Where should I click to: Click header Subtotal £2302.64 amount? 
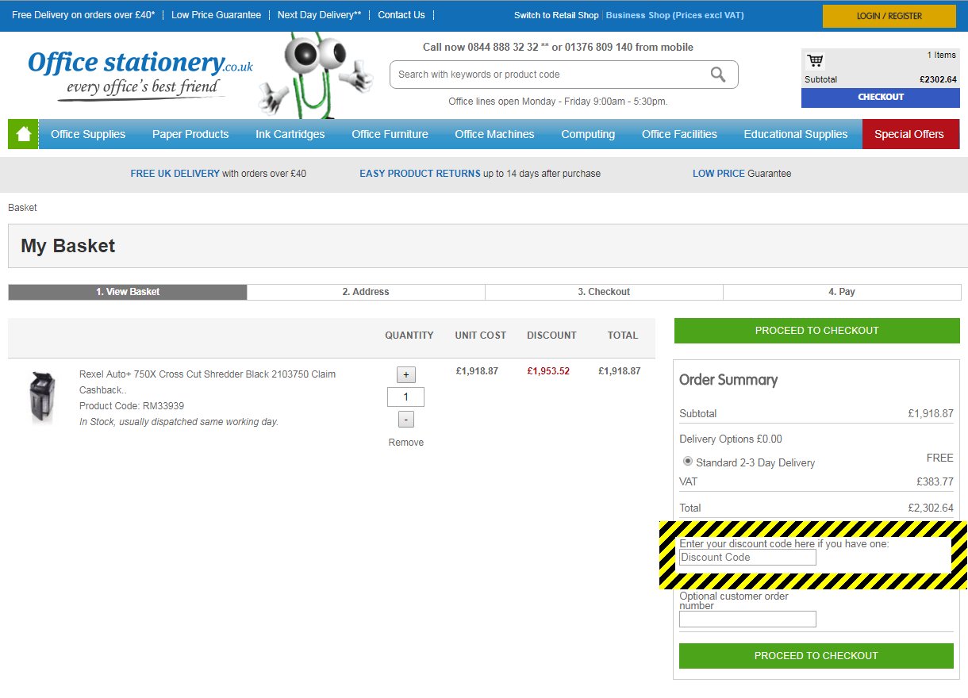point(938,79)
